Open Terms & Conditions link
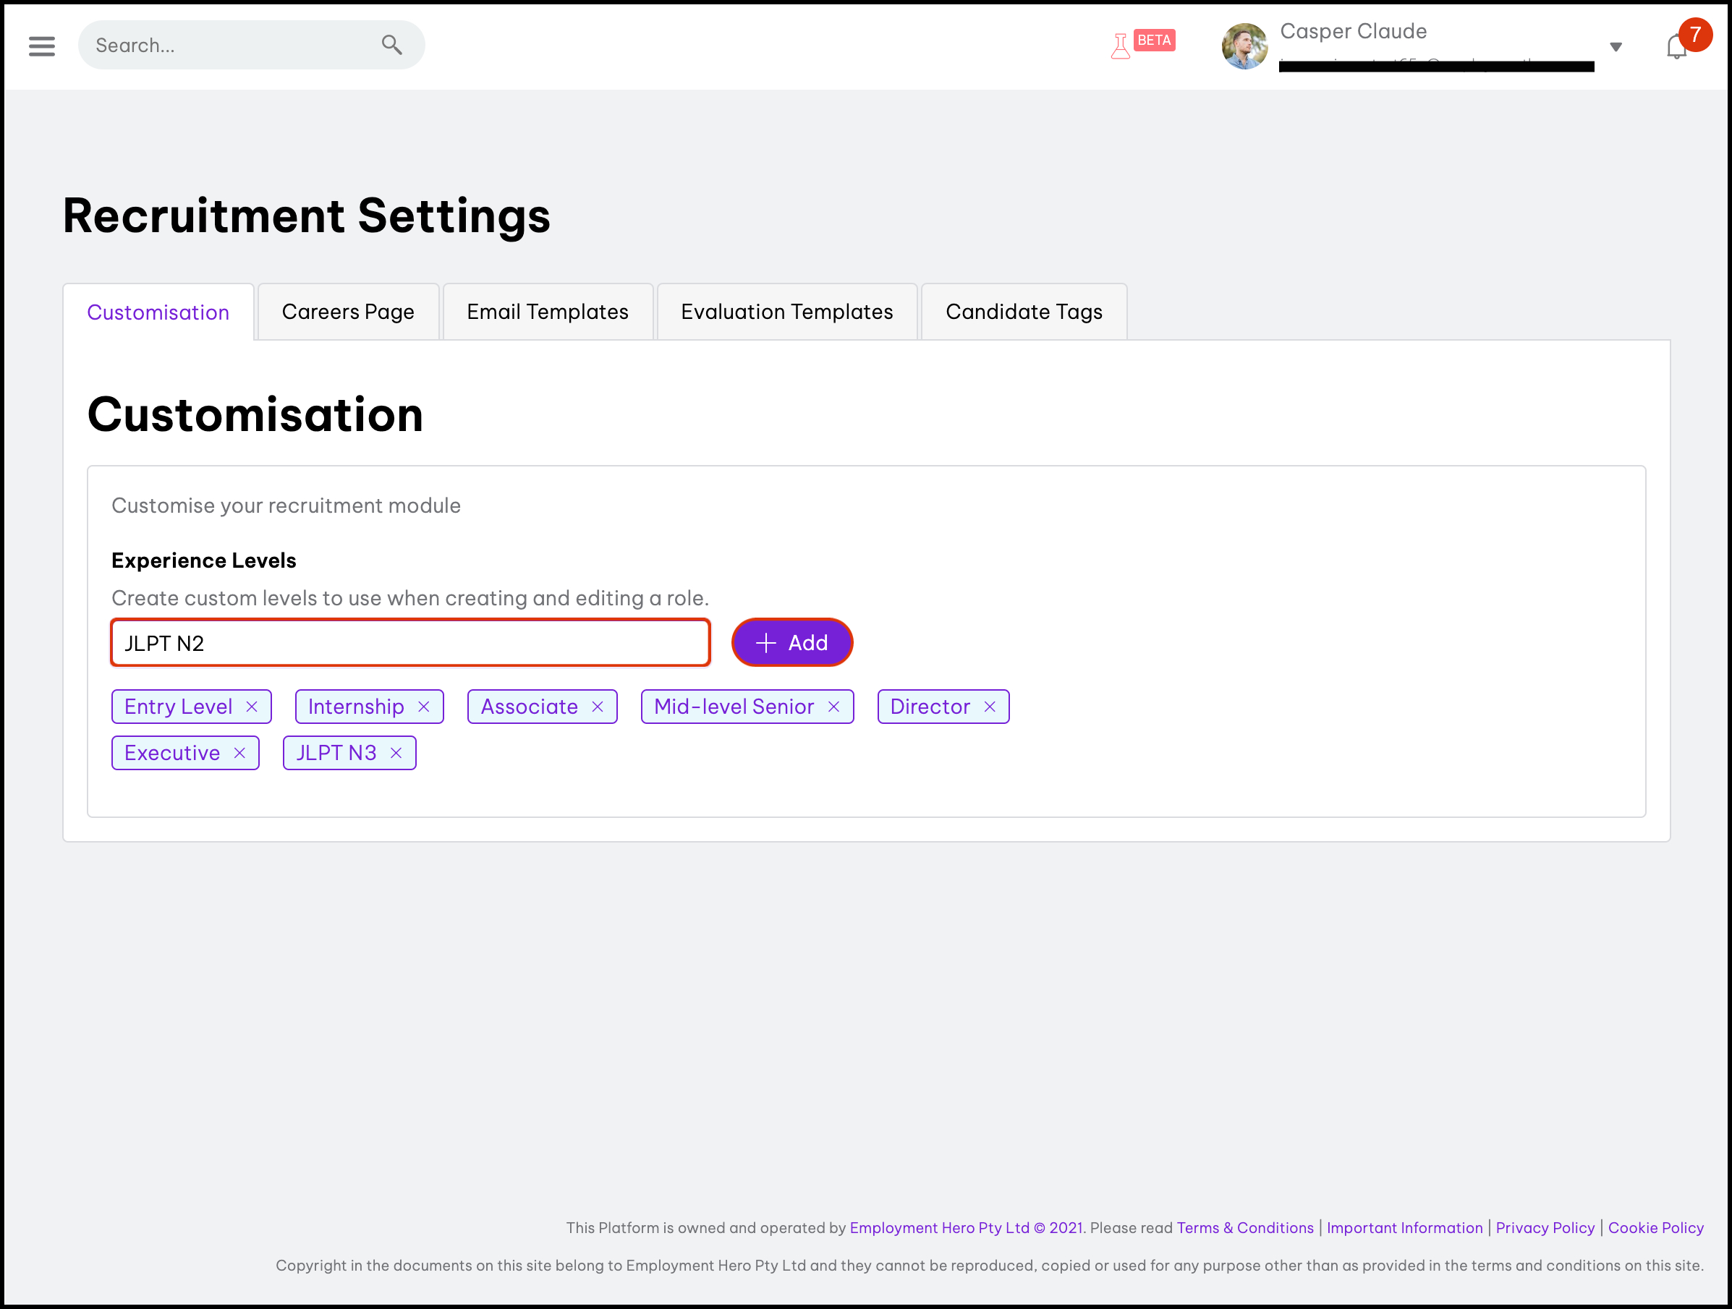This screenshot has height=1309, width=1732. tap(1245, 1227)
